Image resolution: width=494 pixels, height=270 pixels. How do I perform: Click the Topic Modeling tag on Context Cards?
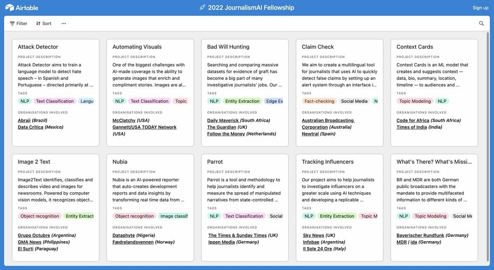(415, 101)
